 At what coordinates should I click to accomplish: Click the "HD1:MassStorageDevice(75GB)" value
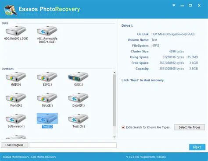(173, 34)
